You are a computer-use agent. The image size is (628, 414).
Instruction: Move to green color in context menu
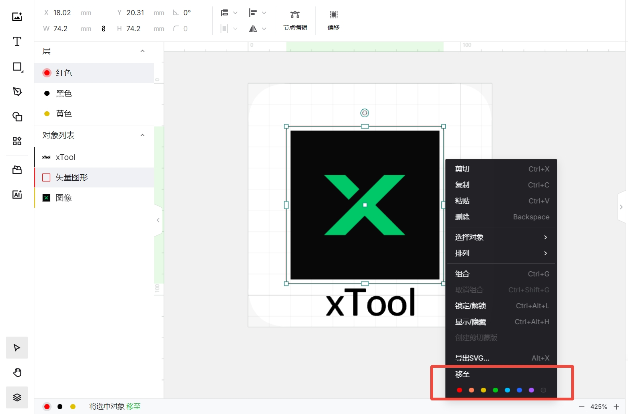(495, 390)
